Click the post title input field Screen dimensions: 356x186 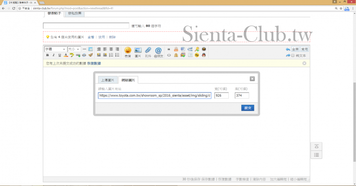pyautogui.click(x=86, y=26)
